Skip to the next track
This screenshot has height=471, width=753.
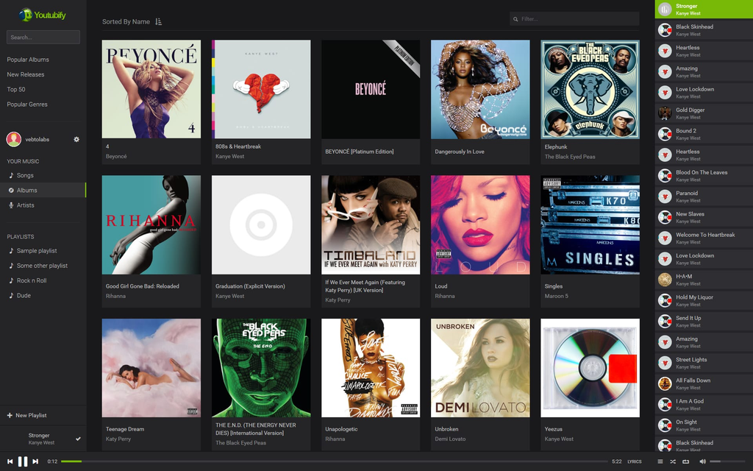click(35, 461)
